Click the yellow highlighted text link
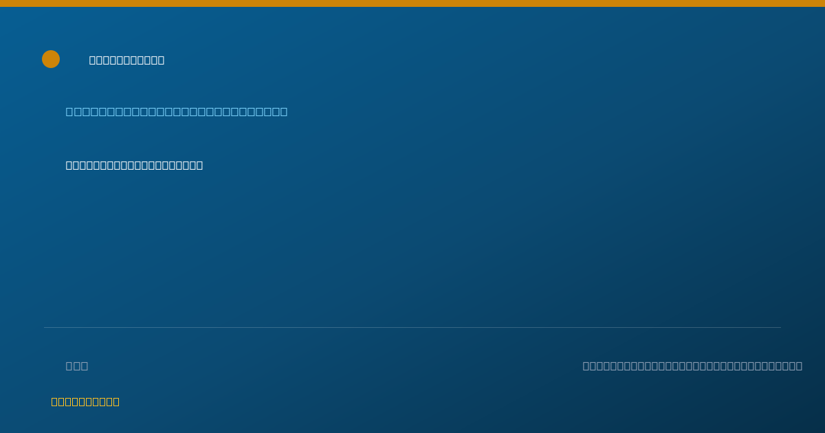The width and height of the screenshot is (825, 433). (x=85, y=401)
